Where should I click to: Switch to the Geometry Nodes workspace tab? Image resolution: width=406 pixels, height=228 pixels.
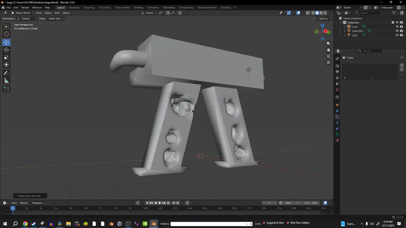tap(207, 8)
